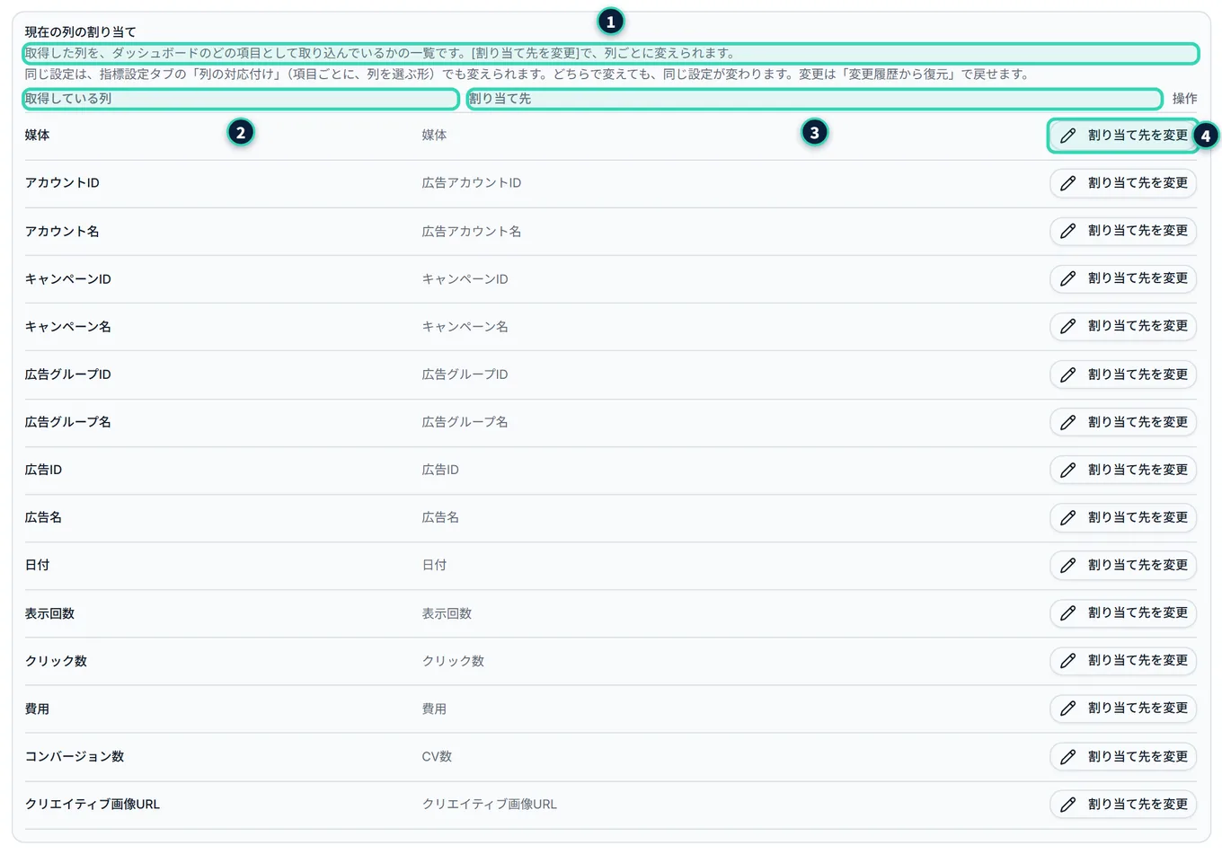
Task: Click the pencil icon in the 媒体 row
Action: coord(1067,136)
